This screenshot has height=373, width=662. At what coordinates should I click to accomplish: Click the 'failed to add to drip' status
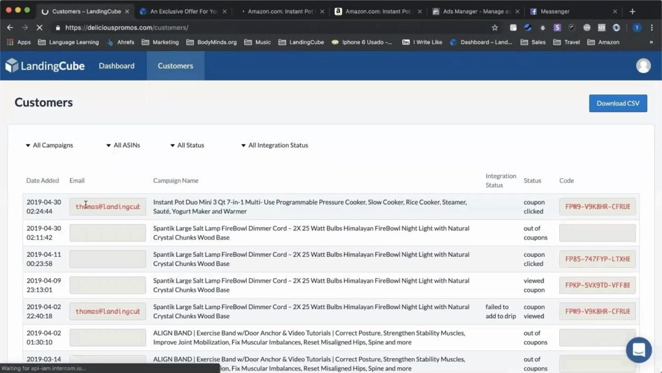[x=501, y=312]
